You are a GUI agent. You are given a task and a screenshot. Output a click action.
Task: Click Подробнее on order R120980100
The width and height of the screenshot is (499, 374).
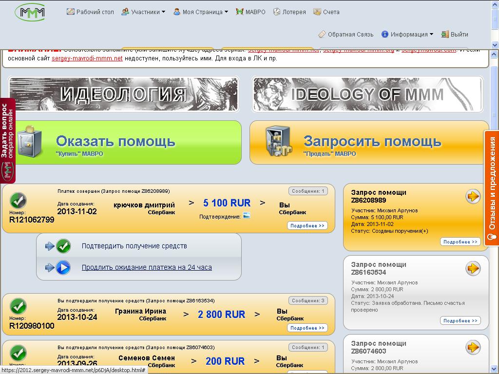[307, 328]
